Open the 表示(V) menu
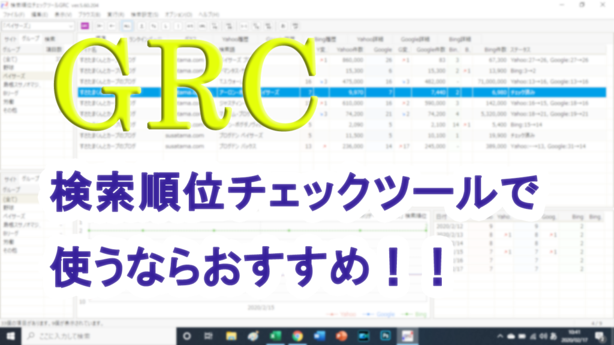Viewport: 614px width, 345px height. pyautogui.click(x=63, y=14)
